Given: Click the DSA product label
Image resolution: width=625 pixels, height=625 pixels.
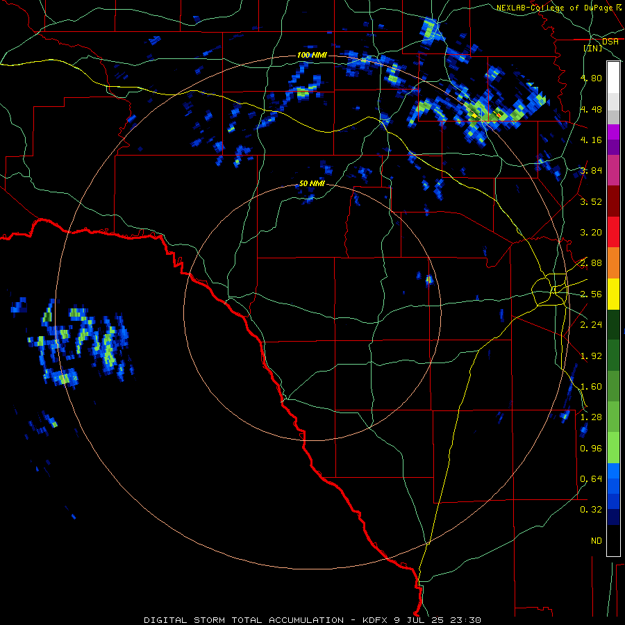Looking at the screenshot, I should coord(610,42).
